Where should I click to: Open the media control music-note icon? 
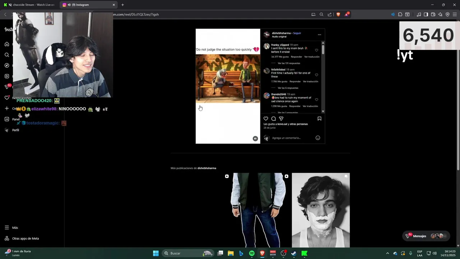[x=419, y=14]
